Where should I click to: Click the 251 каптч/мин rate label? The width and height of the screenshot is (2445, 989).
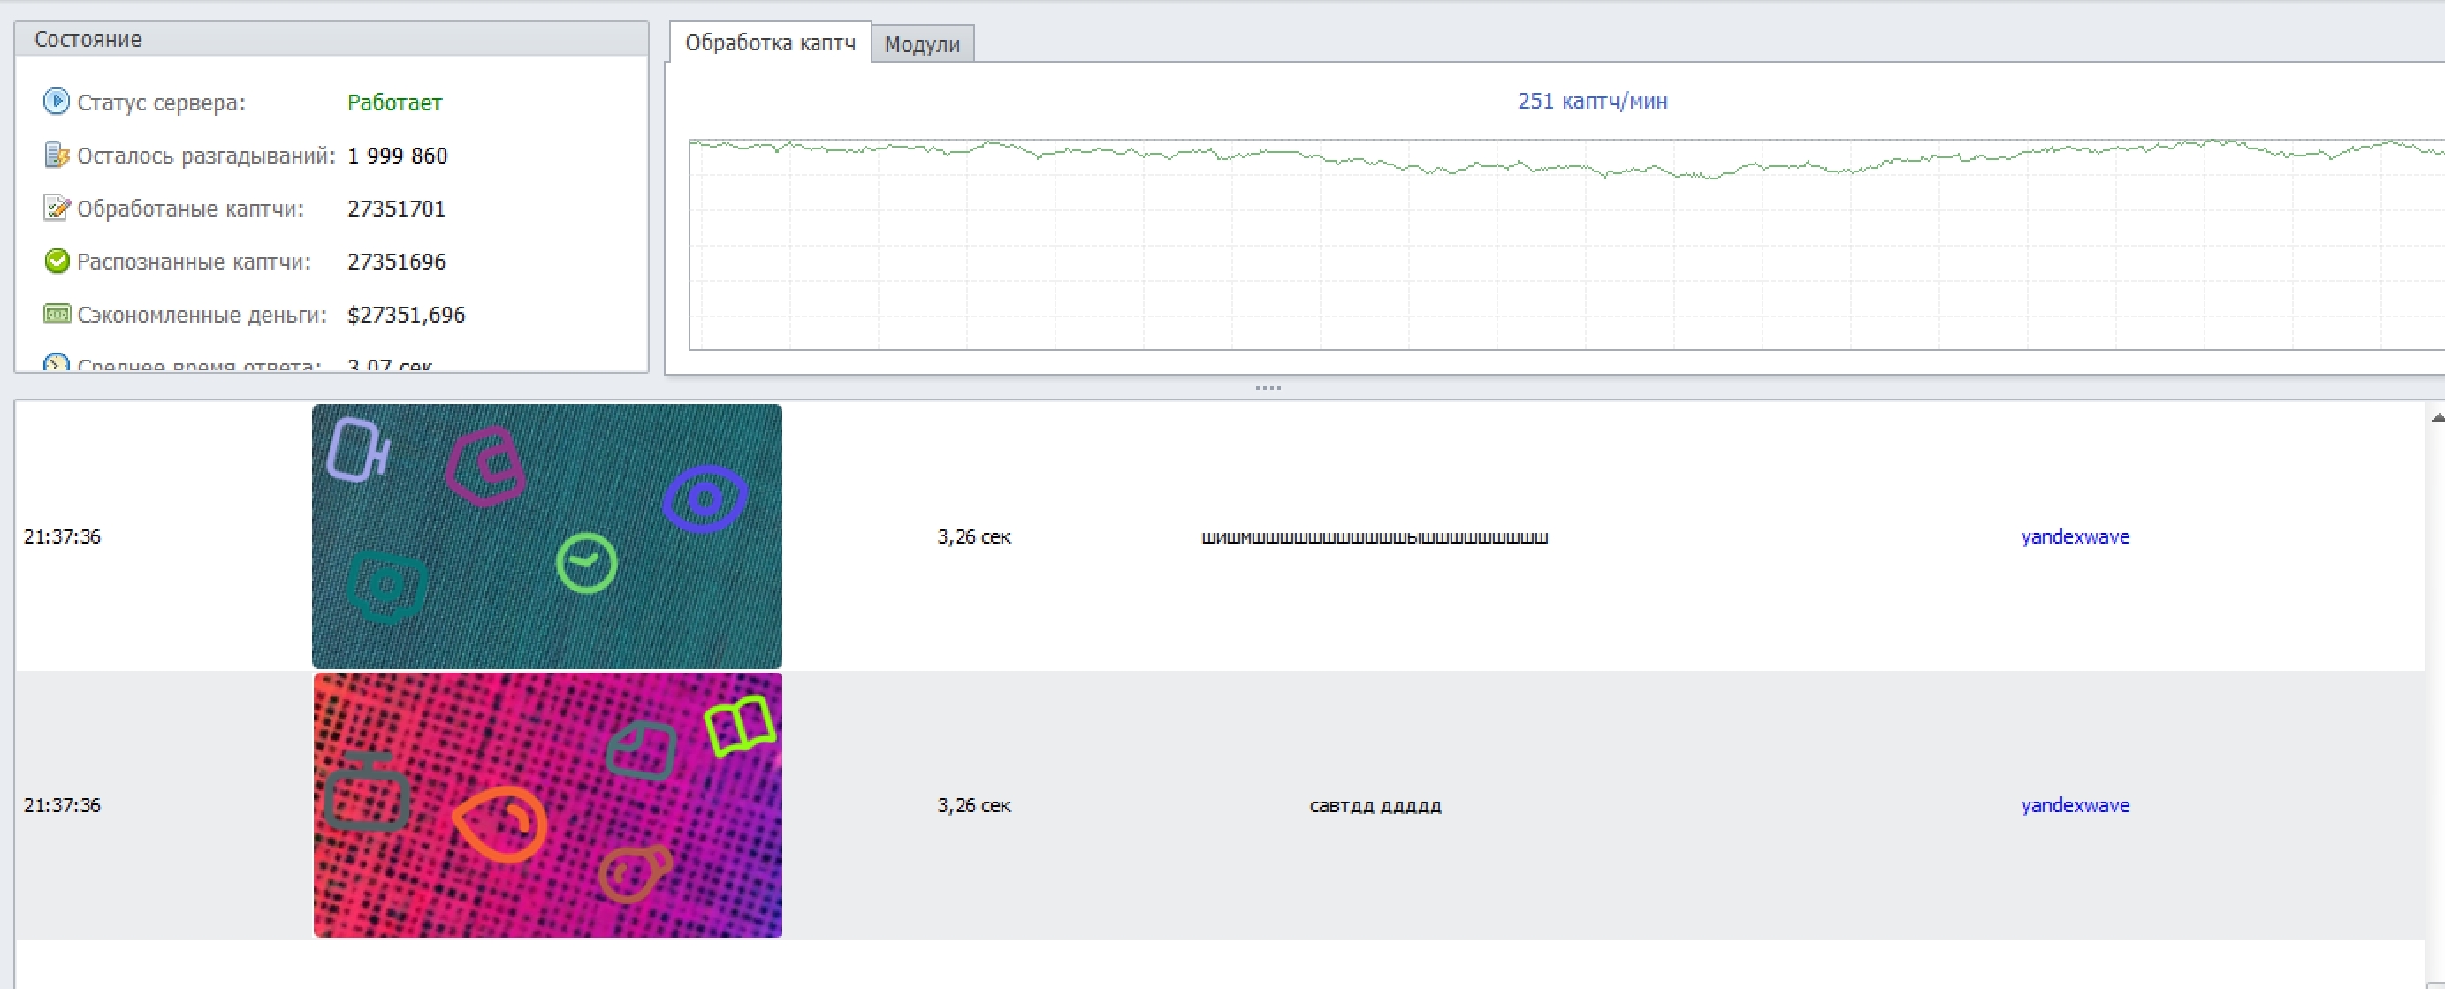(1592, 101)
